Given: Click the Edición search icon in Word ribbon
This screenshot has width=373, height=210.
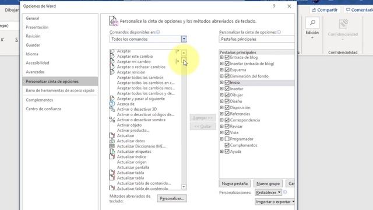Looking at the screenshot, I should click(312, 23).
